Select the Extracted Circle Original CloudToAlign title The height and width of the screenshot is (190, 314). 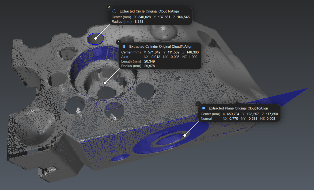(149, 11)
